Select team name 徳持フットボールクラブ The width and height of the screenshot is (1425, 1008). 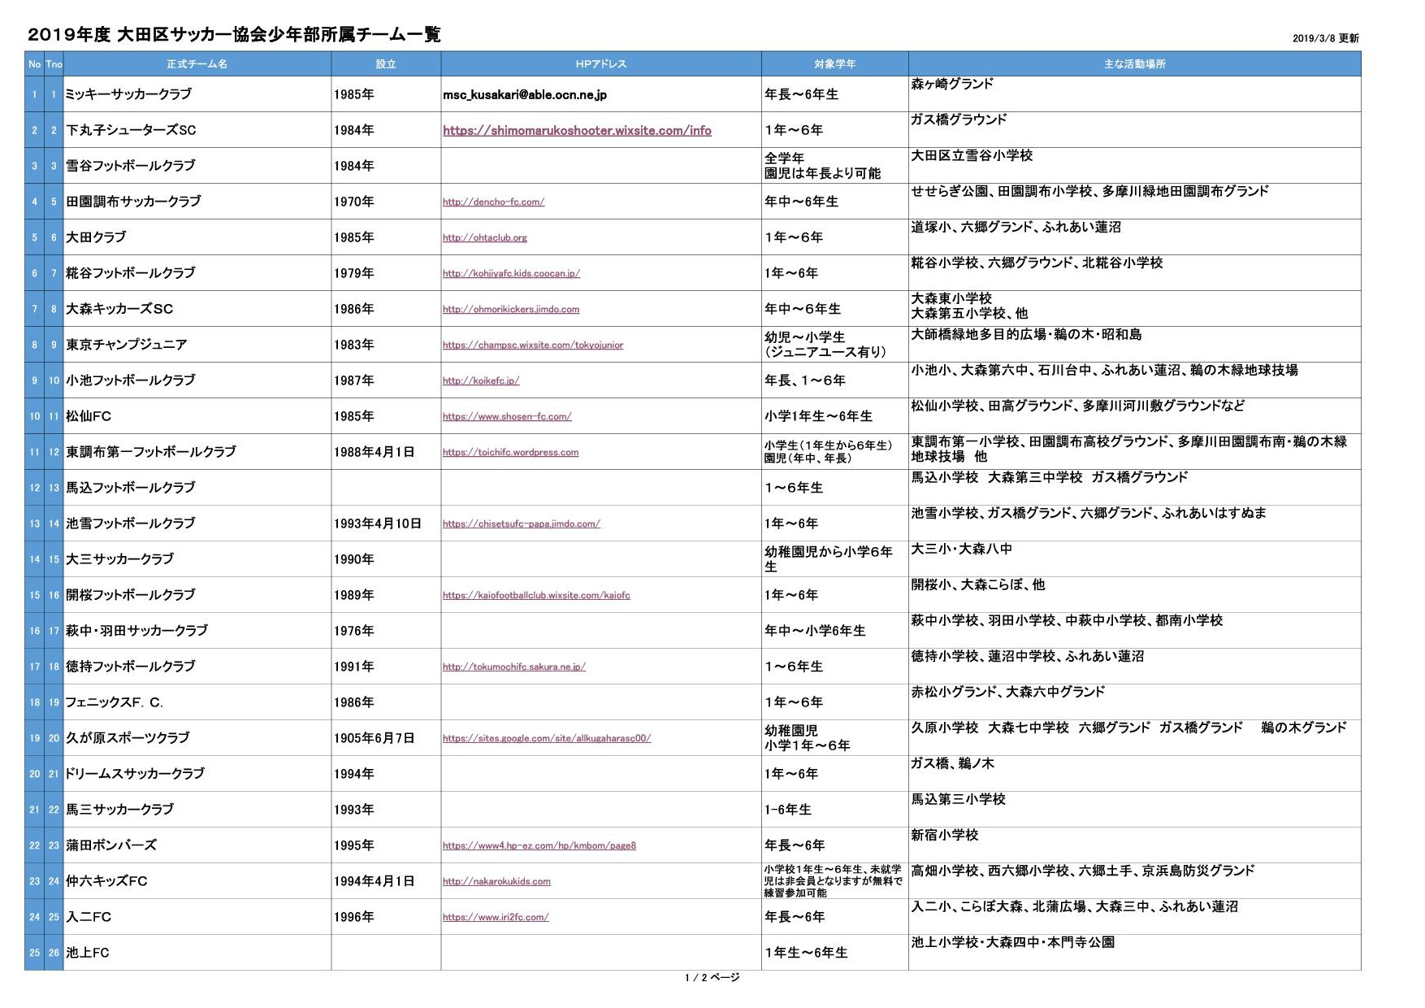click(130, 667)
